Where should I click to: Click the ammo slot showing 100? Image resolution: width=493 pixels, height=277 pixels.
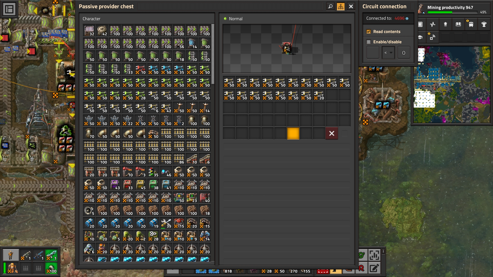point(51,268)
